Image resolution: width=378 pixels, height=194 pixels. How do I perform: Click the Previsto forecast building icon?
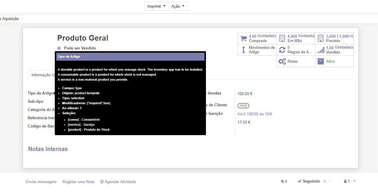(x=321, y=39)
